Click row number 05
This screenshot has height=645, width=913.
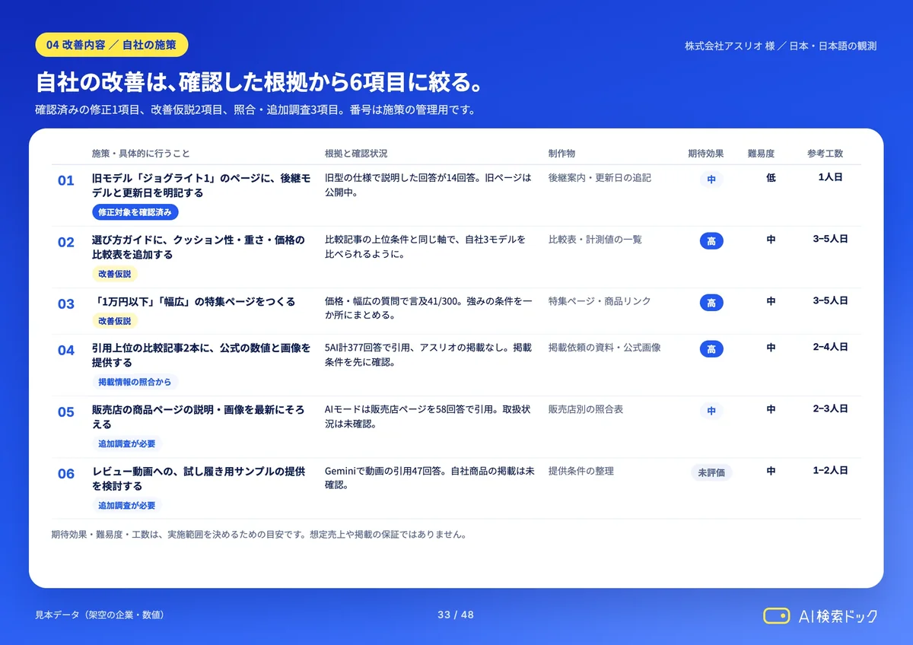coord(66,411)
